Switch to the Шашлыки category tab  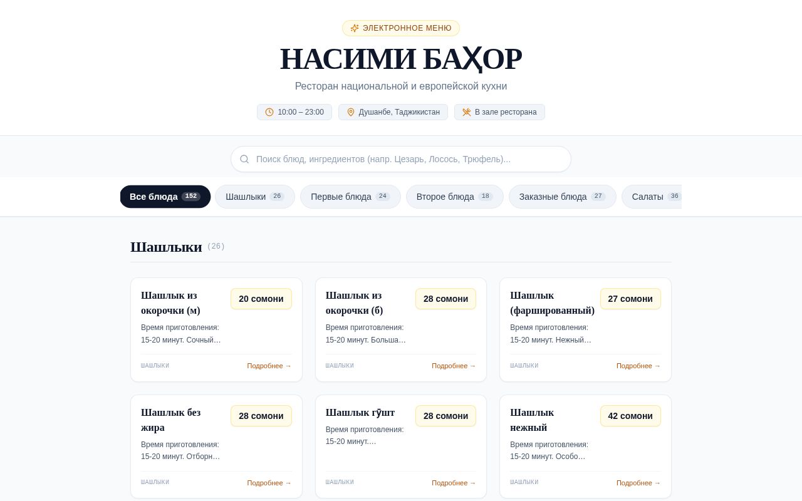tap(255, 197)
